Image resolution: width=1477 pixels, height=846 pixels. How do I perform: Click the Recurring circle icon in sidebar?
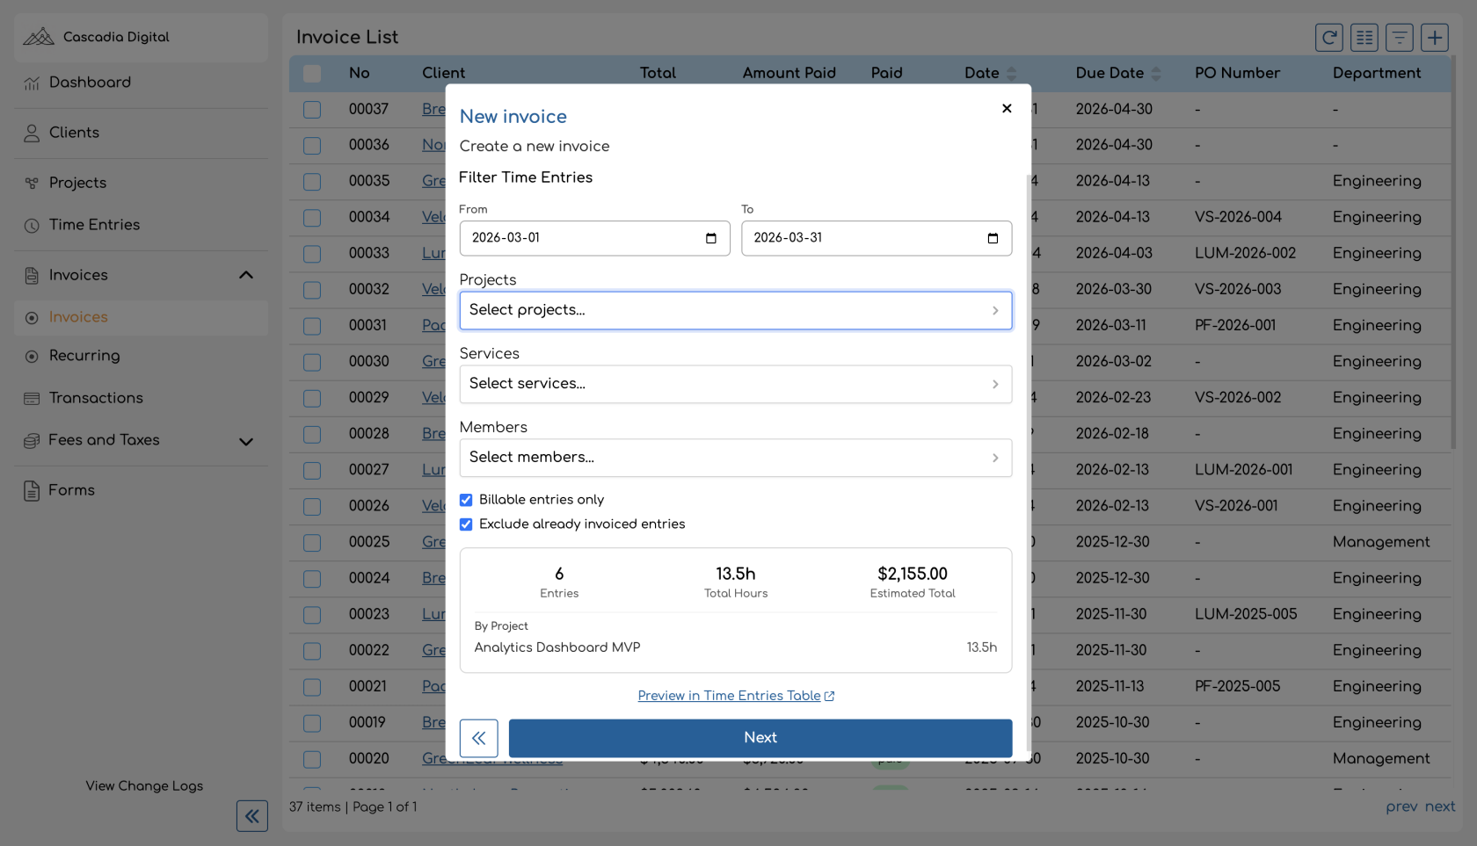(32, 356)
